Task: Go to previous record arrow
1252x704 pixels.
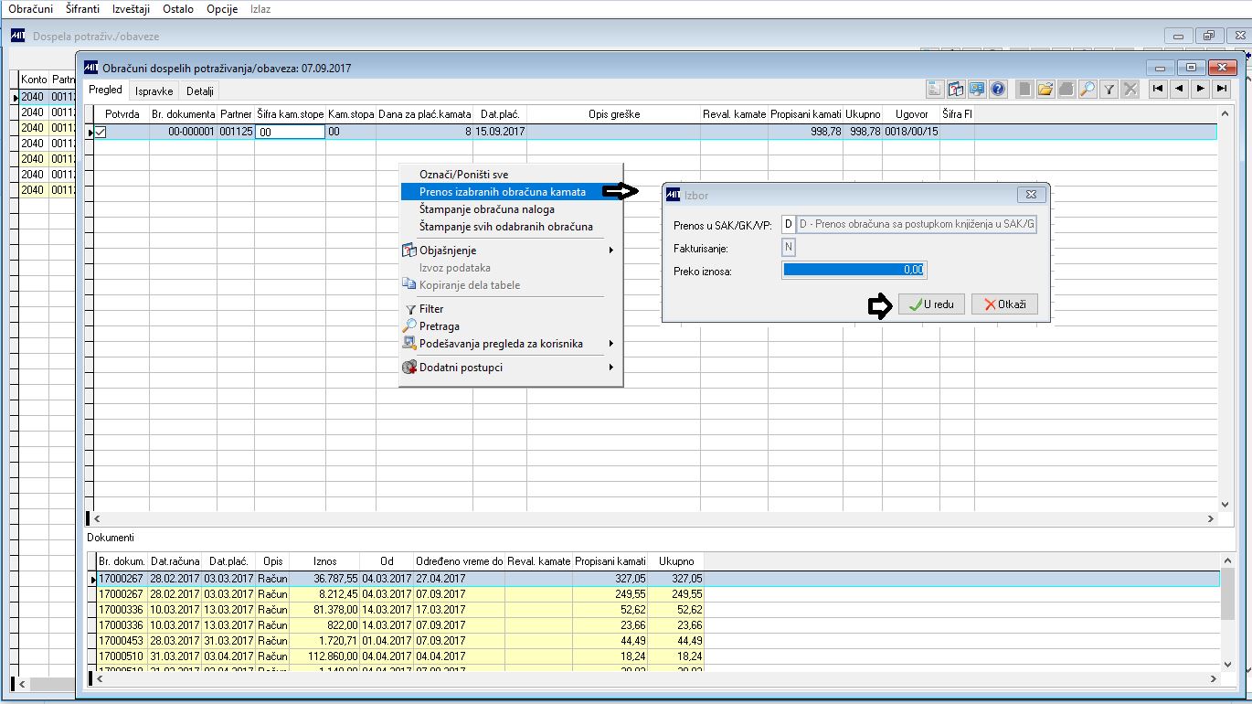Action: [x=1179, y=89]
